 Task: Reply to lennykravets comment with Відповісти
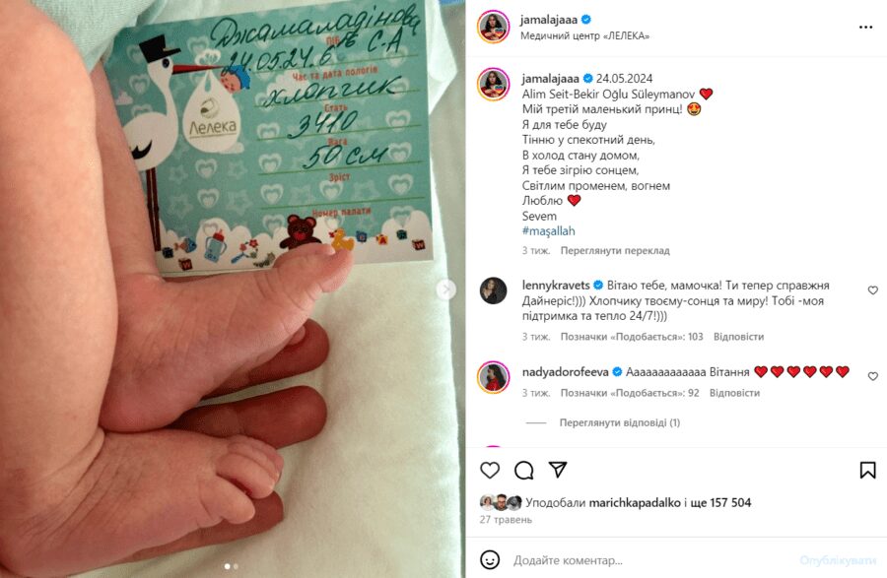click(738, 337)
